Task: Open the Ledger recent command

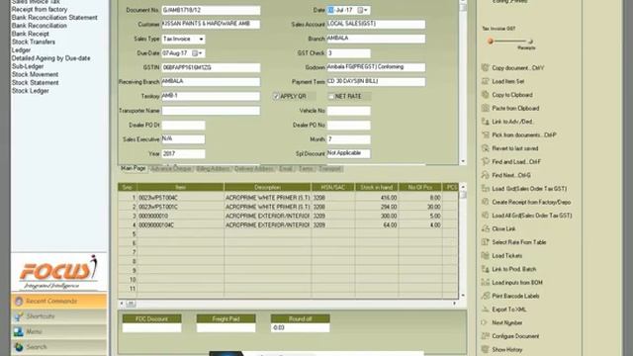Action: coord(21,50)
